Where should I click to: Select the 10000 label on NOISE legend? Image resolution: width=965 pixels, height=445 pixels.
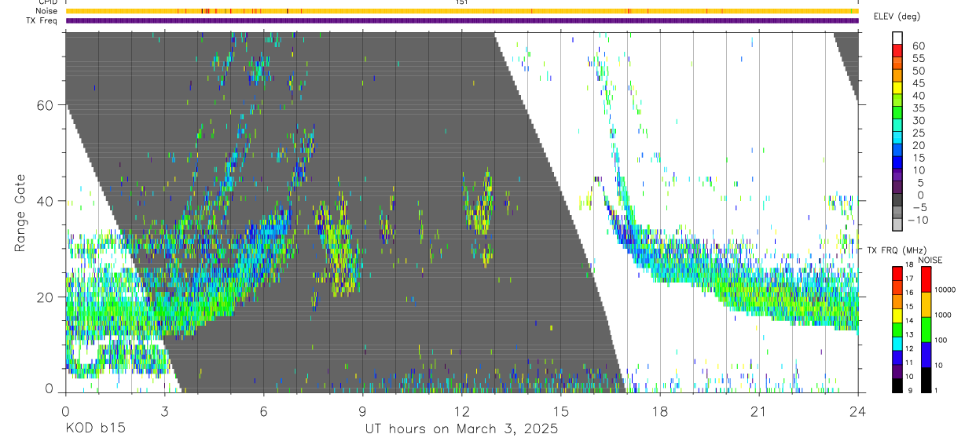pos(944,290)
